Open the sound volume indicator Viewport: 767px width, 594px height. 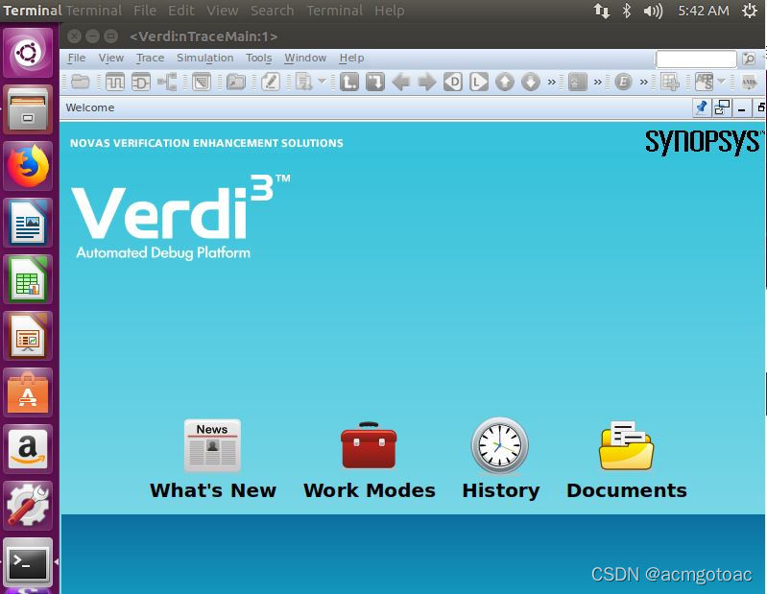653,11
